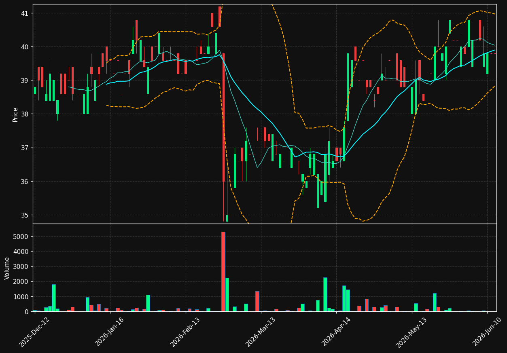Click the 41 price tick label
Image resolution: width=507 pixels, height=353 pixels.
(x=25, y=13)
